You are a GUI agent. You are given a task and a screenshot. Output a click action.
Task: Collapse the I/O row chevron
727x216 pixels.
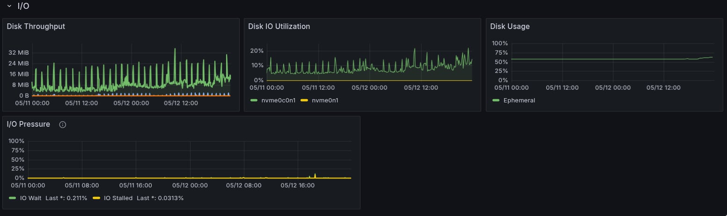click(x=9, y=7)
